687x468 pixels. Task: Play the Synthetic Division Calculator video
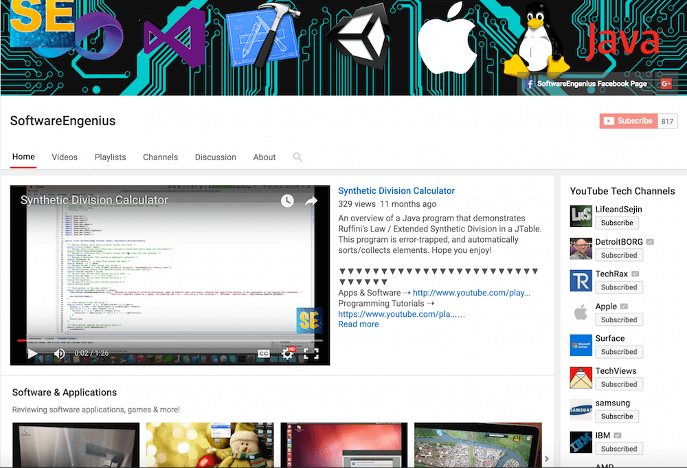click(32, 353)
